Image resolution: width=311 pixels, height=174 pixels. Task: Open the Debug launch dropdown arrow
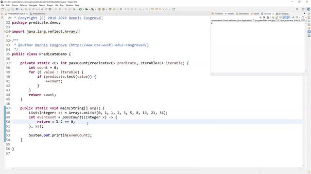pyautogui.click(x=77, y=9)
